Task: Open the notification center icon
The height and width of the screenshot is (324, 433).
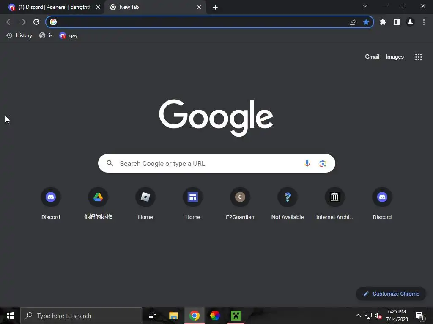Action: click(x=420, y=316)
